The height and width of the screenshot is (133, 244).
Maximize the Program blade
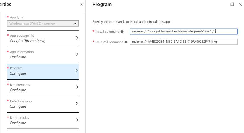pos(232,4)
